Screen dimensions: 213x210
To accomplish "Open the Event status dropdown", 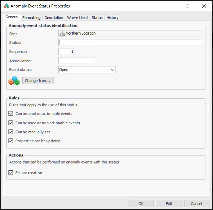I will point(112,70).
